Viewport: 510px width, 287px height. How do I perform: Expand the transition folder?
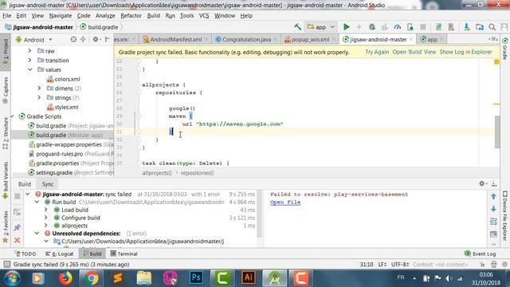[x=30, y=61]
